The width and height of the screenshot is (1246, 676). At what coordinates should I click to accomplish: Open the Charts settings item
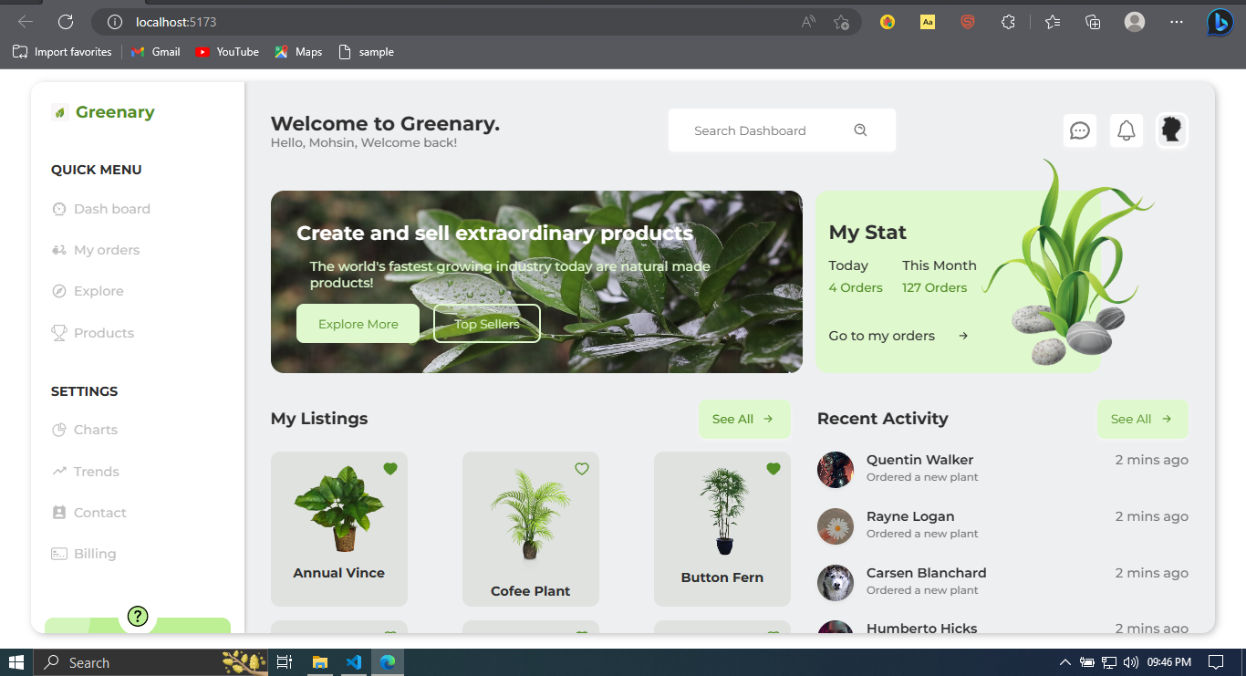[96, 429]
